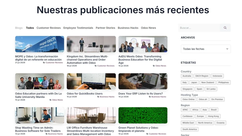Viewport: 242px width, 136px height.
Task: Filter by Singapore tag
Action: click(x=187, y=89)
